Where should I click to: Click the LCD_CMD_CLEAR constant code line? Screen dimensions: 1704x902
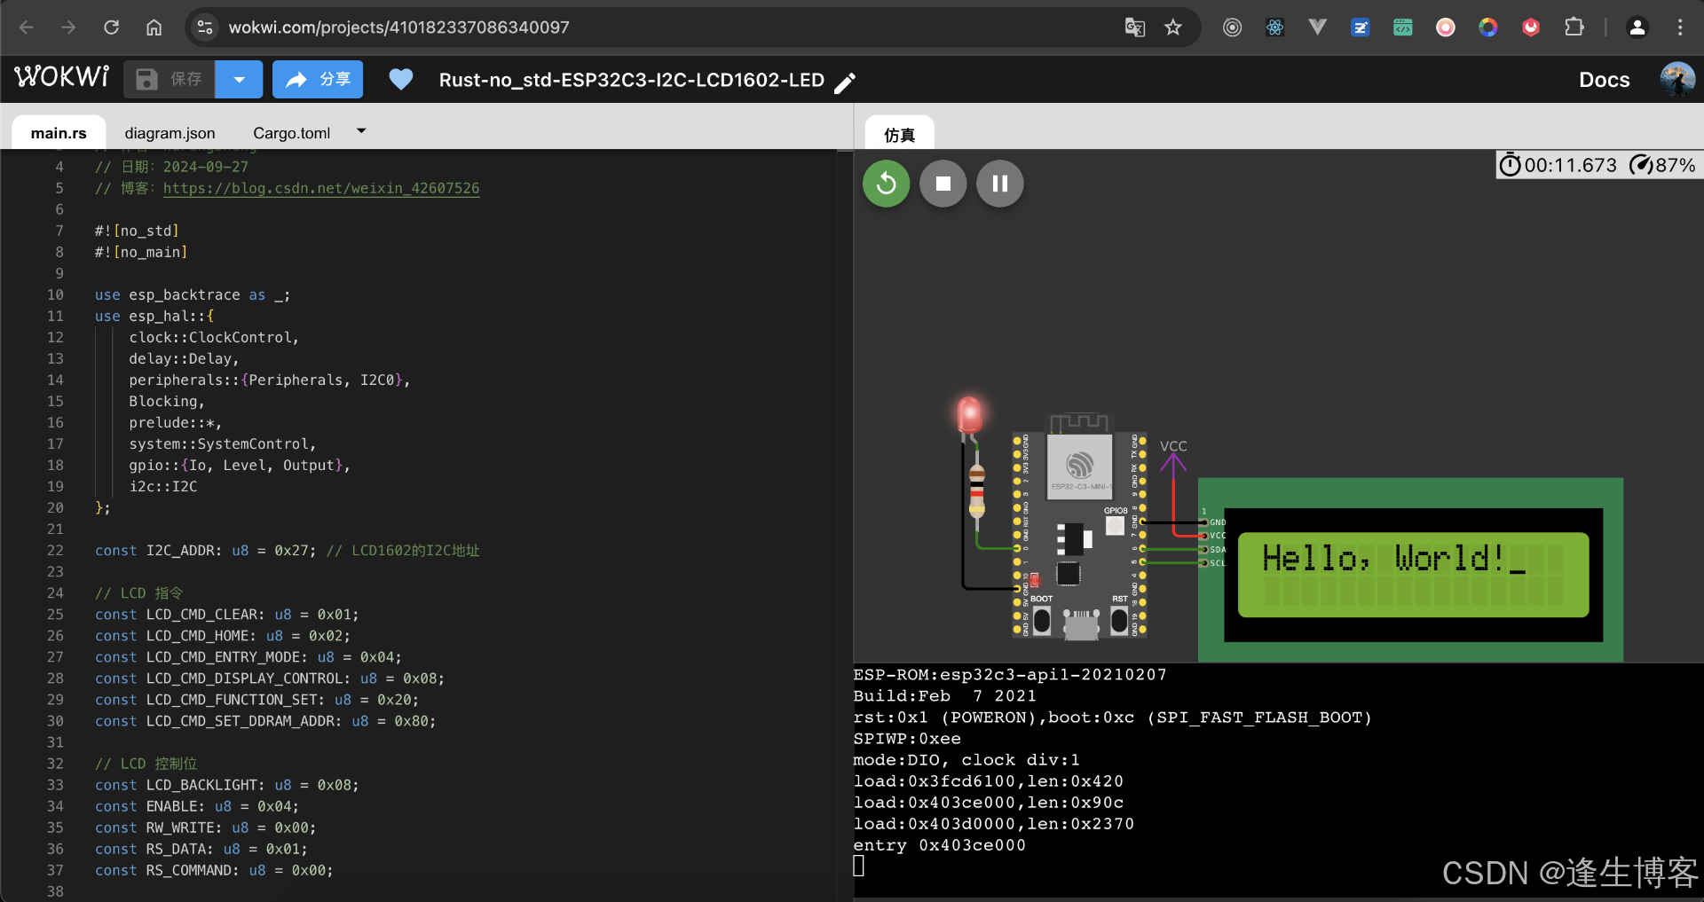pyautogui.click(x=226, y=614)
